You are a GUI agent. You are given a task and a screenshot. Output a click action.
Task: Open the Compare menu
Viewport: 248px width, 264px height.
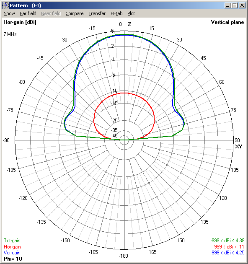75,13
